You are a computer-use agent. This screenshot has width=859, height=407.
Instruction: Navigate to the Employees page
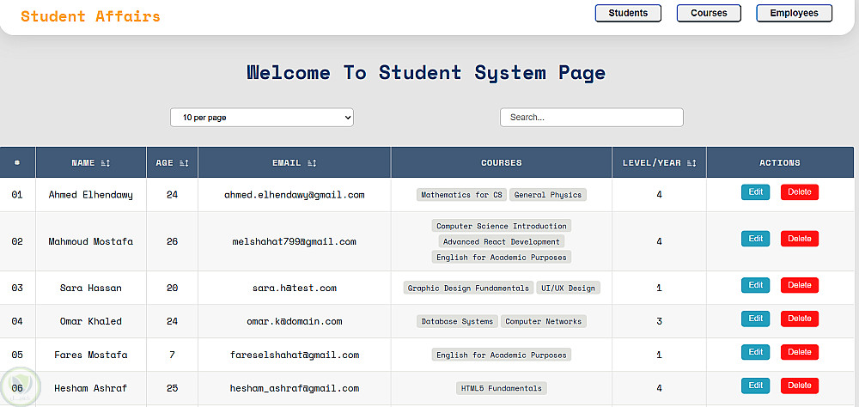(795, 13)
